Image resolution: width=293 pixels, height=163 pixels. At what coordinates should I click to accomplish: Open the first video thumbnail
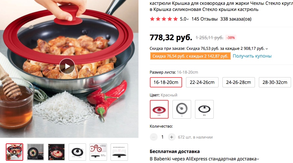click(15, 152)
